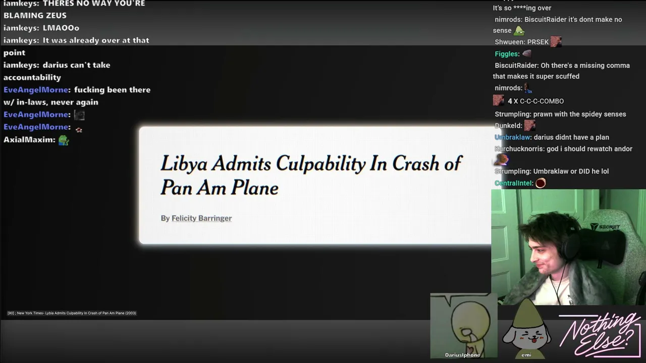This screenshot has height=363, width=646.
Task: Click the DariusIphone avatar thumbnail
Action: (463, 326)
